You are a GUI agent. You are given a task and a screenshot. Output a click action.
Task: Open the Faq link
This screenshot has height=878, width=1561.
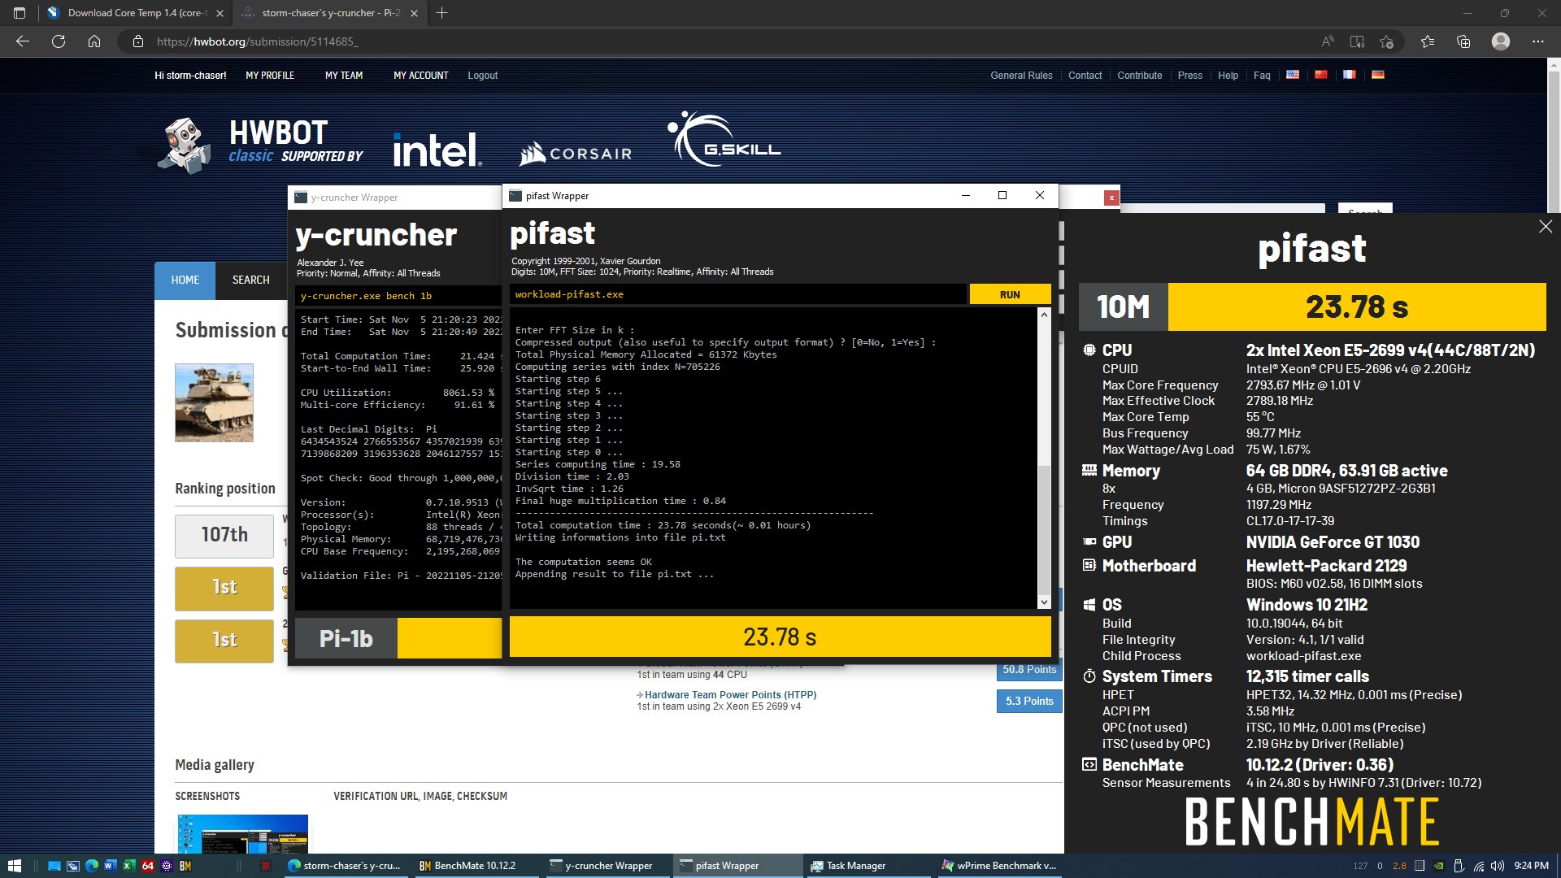[1262, 76]
